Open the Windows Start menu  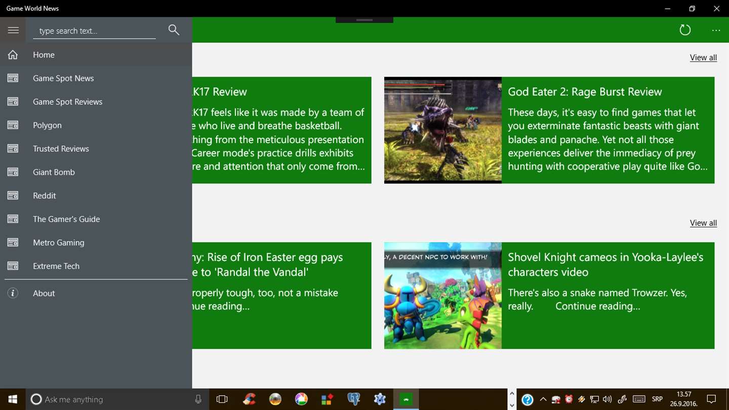[x=13, y=399]
